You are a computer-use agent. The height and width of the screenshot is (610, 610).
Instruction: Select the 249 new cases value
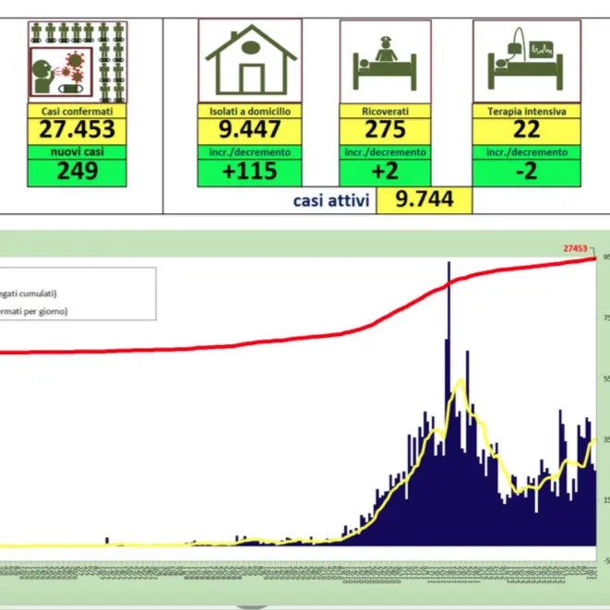point(78,172)
